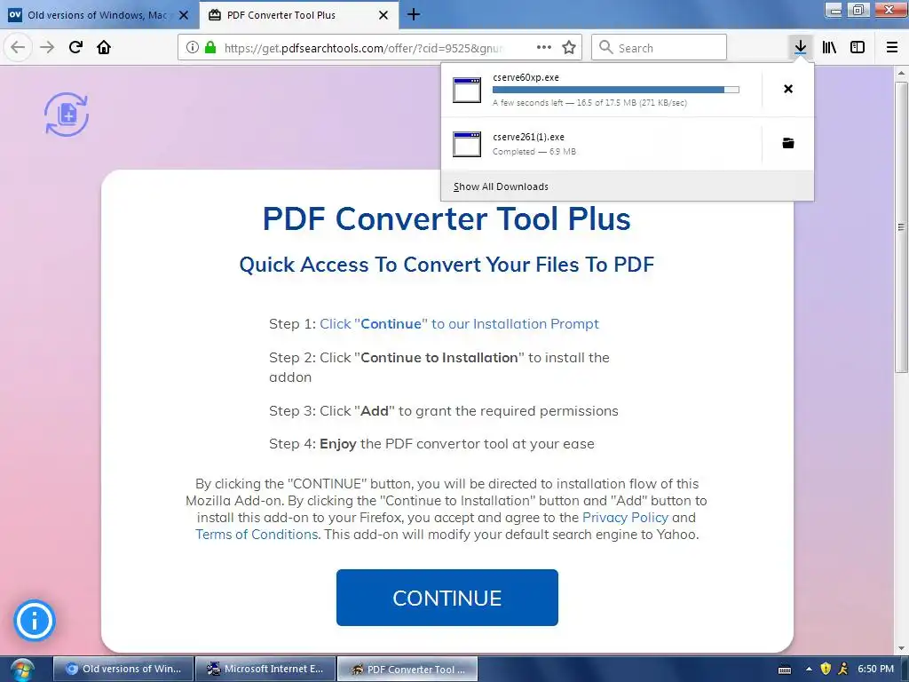Select the PDF Converter Tool Plus tab
The height and width of the screenshot is (682, 909).
(299, 15)
